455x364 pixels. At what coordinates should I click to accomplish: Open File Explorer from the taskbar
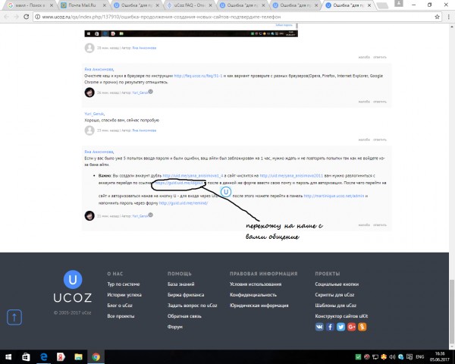(78, 356)
